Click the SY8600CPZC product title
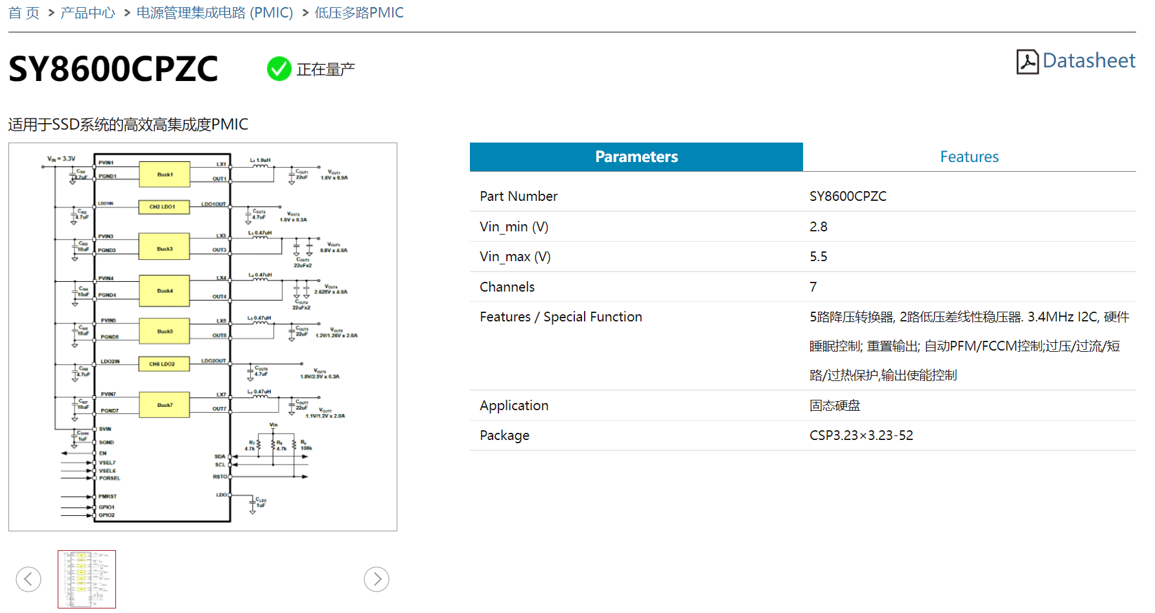Viewport: 1155px width, 613px height. [x=113, y=69]
